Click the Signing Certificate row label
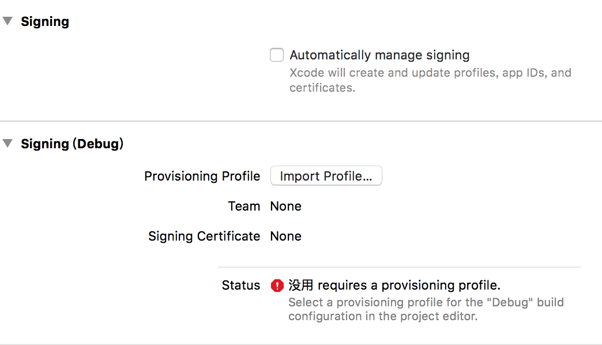This screenshot has height=345, width=602. pyautogui.click(x=204, y=236)
